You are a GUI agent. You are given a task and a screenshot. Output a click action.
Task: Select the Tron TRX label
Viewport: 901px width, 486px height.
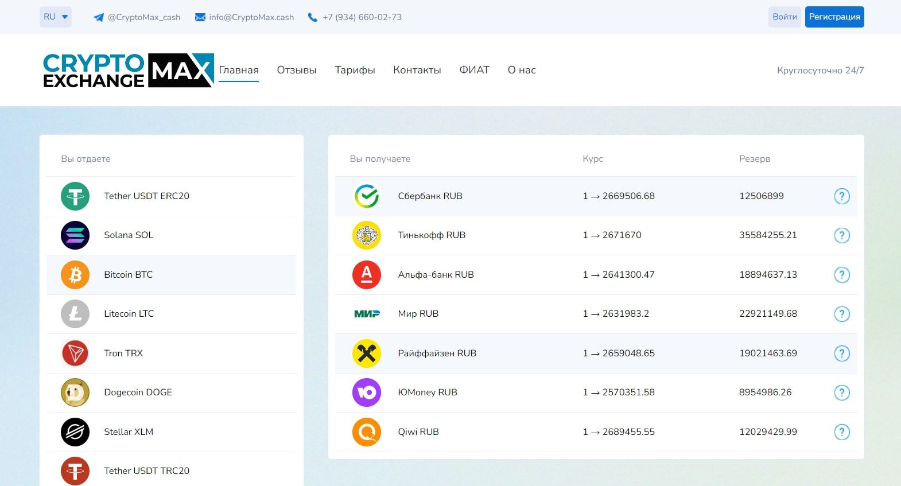[123, 353]
